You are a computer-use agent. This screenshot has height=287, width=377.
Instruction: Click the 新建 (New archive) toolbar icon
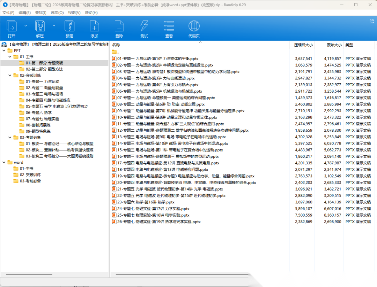tap(69, 26)
